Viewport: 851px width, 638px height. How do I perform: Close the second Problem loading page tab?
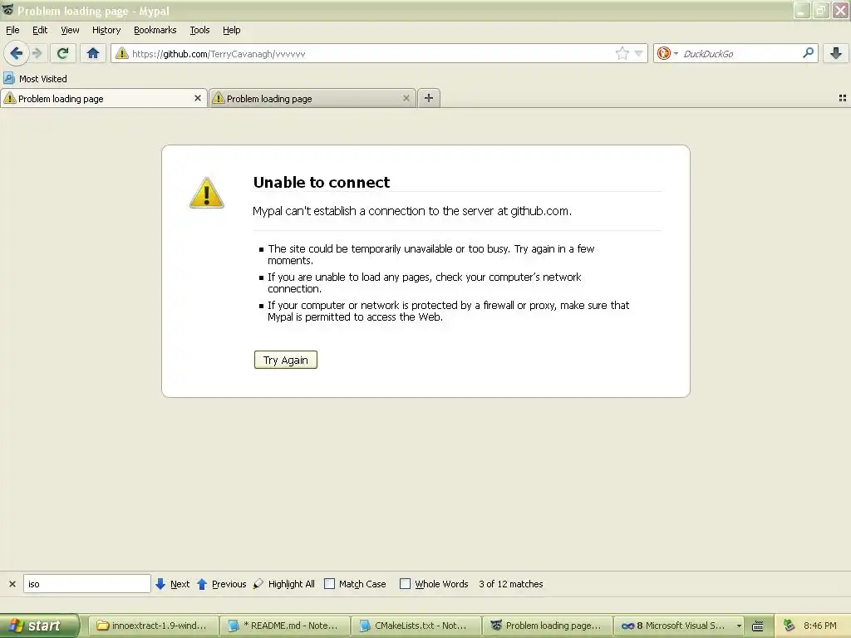coord(406,98)
